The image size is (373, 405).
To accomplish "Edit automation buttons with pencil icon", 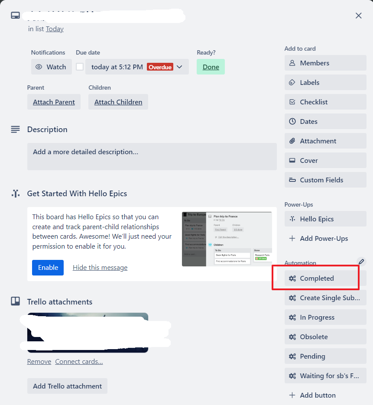I will 361,262.
